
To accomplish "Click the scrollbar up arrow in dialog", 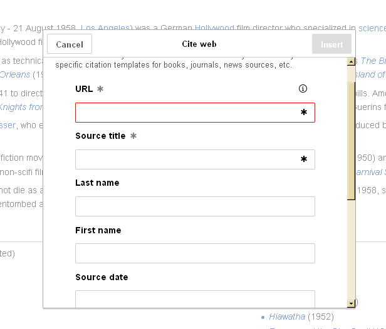I will [351, 62].
